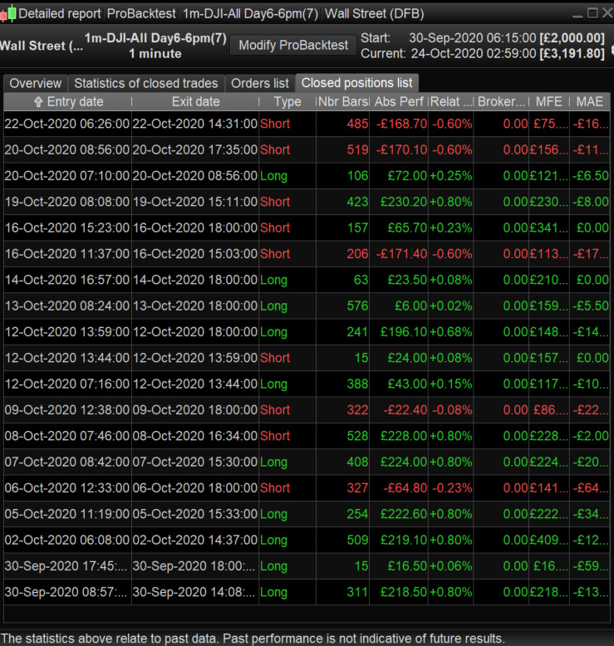
Task: Click +0.68% relative performance value
Action: 450,331
